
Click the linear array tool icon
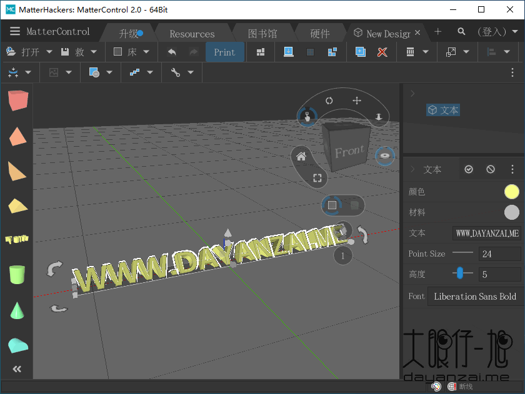(x=134, y=72)
